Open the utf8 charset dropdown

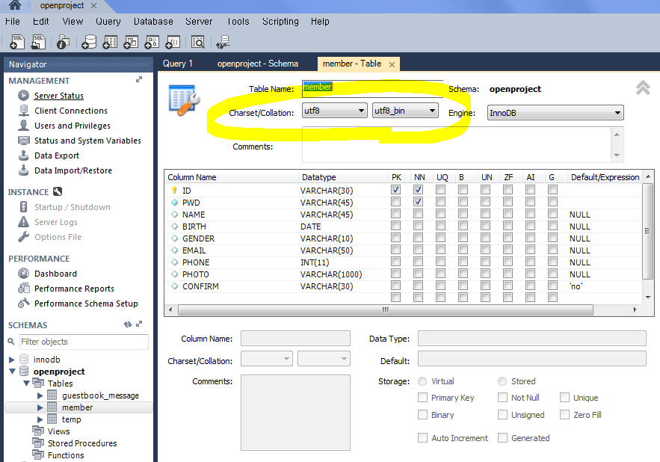335,111
